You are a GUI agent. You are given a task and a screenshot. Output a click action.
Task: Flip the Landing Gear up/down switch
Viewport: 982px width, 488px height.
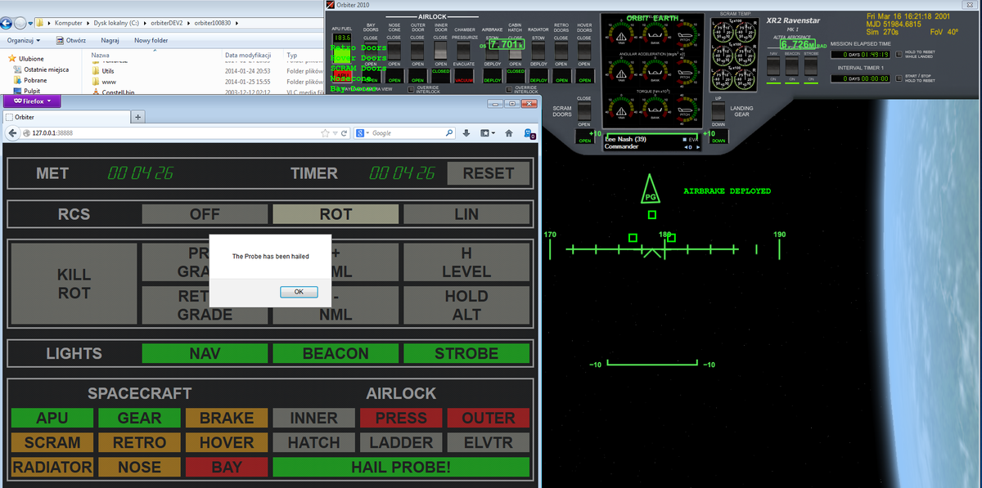[718, 110]
